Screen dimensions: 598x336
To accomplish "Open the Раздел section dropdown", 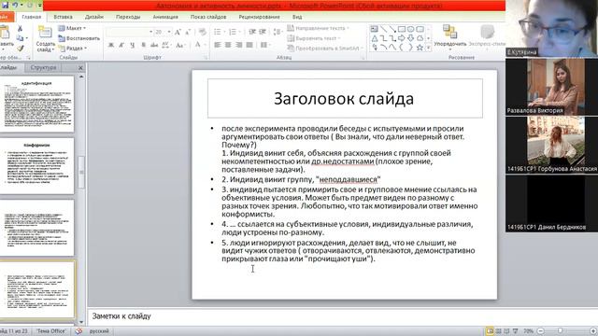I will click(x=73, y=48).
